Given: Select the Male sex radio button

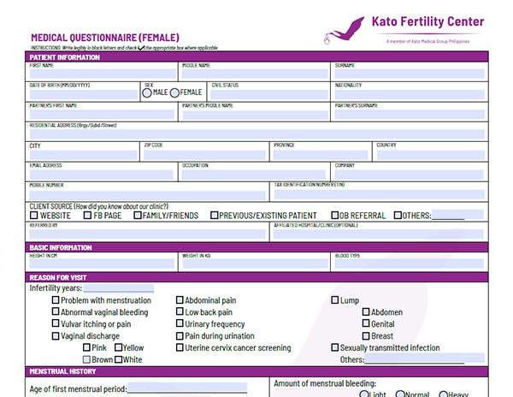Looking at the screenshot, I should 147,92.
